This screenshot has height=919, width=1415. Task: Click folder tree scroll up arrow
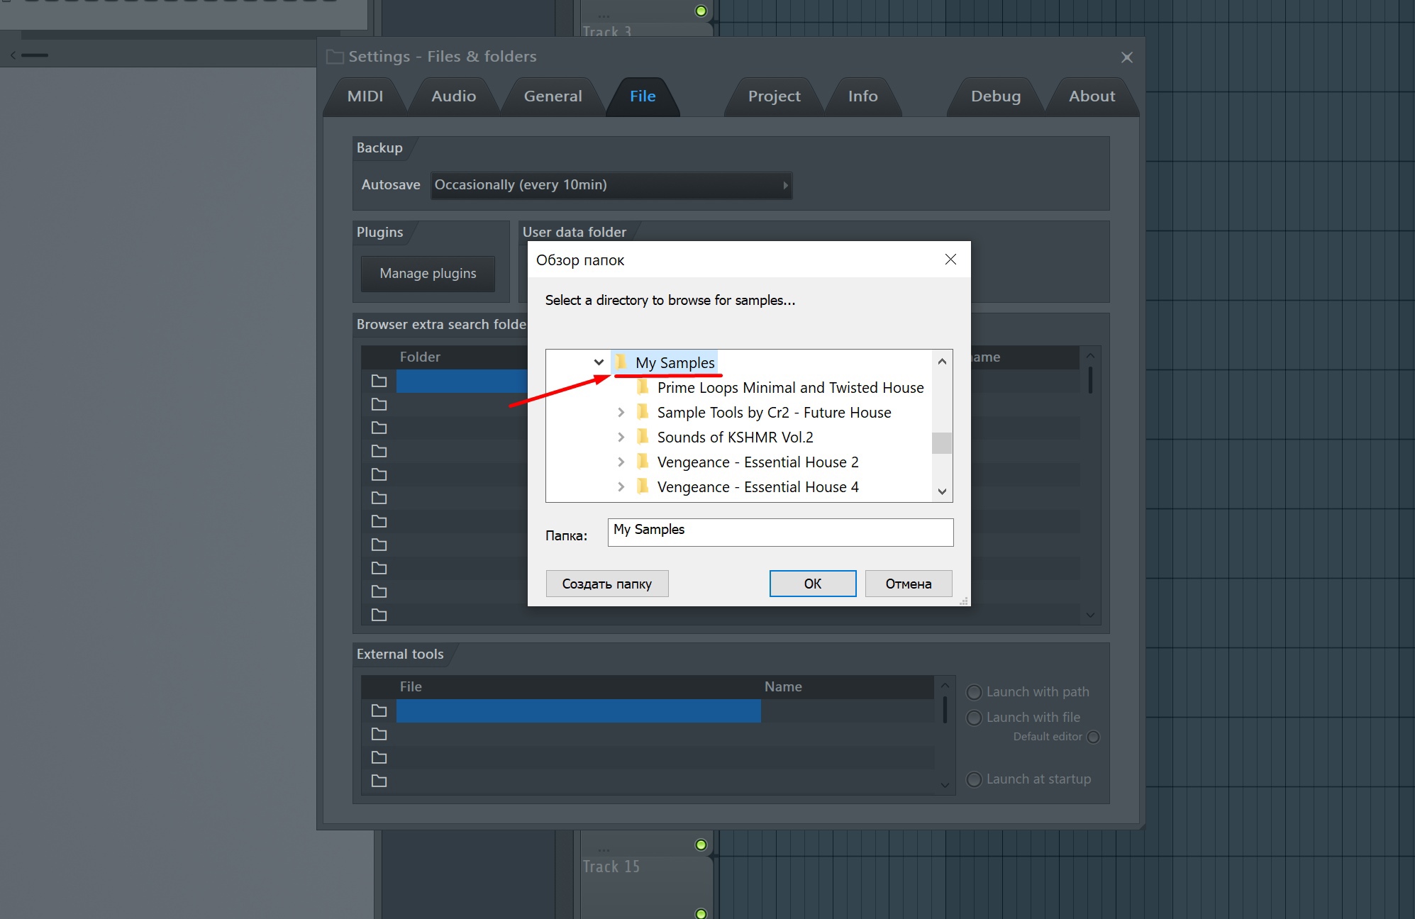pyautogui.click(x=942, y=362)
